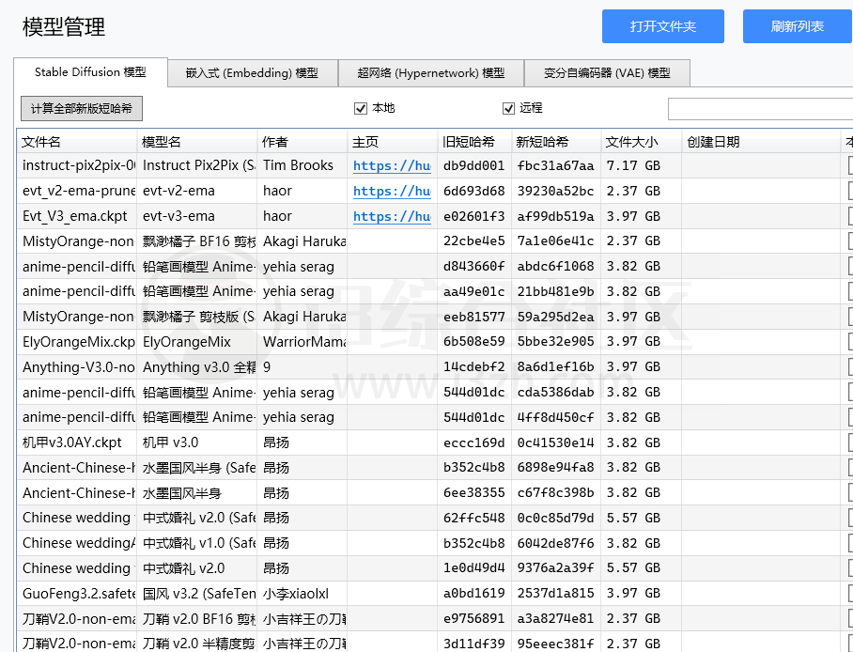This screenshot has height=652, width=853.
Task: Select file Anything-V3.0-no cell
Action: tap(77, 366)
